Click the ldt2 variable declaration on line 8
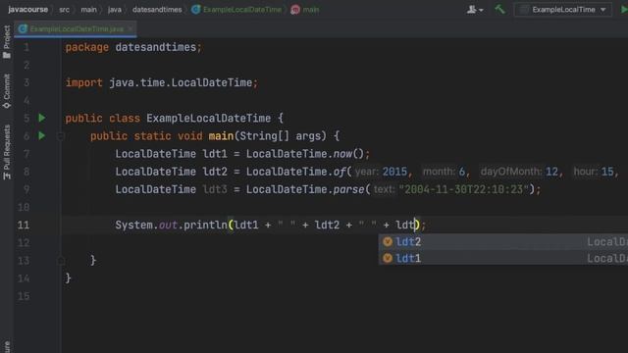The height and width of the screenshot is (353, 628). (x=215, y=172)
